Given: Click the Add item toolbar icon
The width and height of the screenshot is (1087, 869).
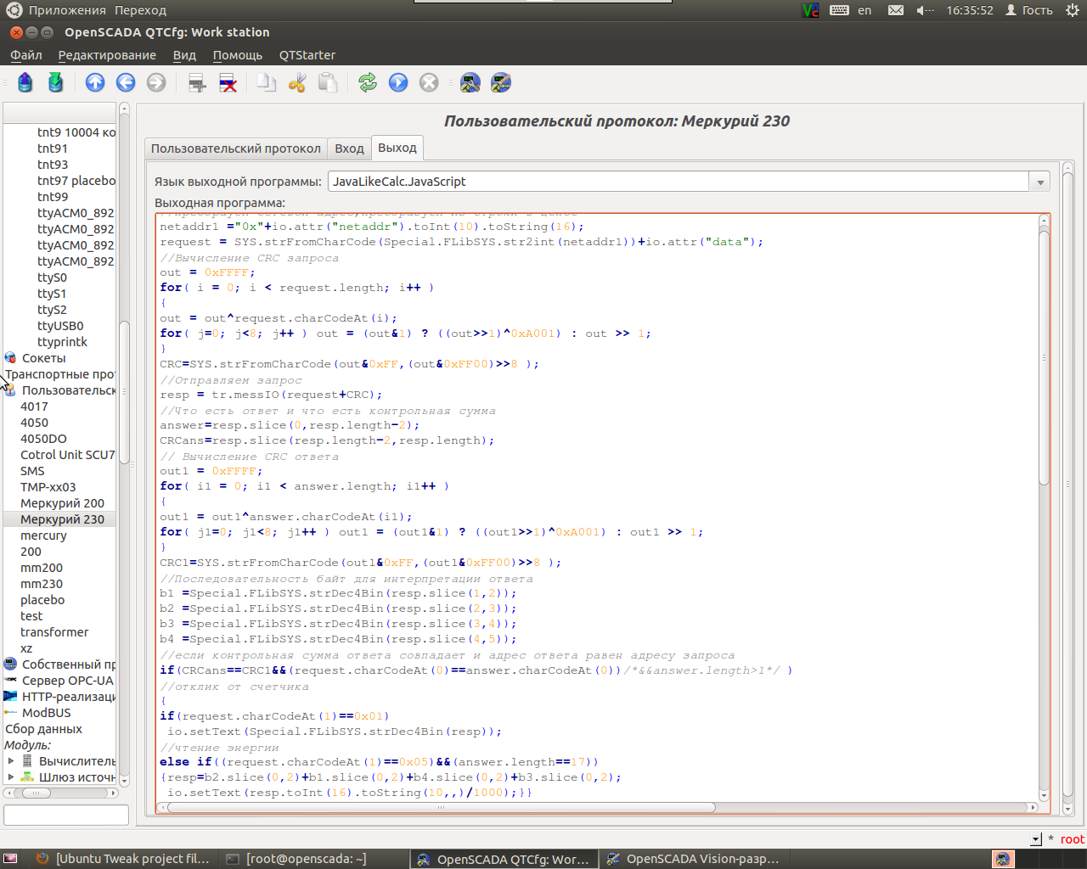Looking at the screenshot, I should pyautogui.click(x=197, y=82).
